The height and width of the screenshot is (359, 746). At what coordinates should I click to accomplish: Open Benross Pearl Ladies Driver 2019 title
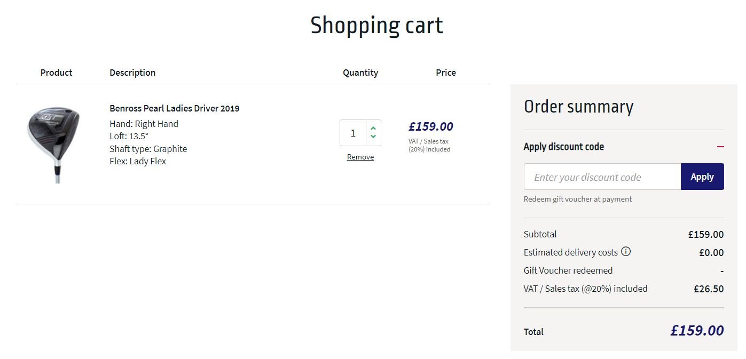(175, 108)
